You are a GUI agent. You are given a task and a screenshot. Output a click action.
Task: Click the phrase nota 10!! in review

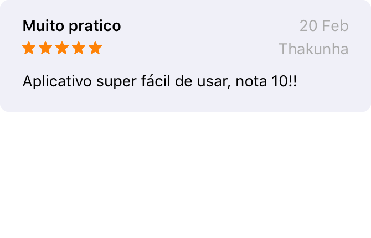pos(266,81)
